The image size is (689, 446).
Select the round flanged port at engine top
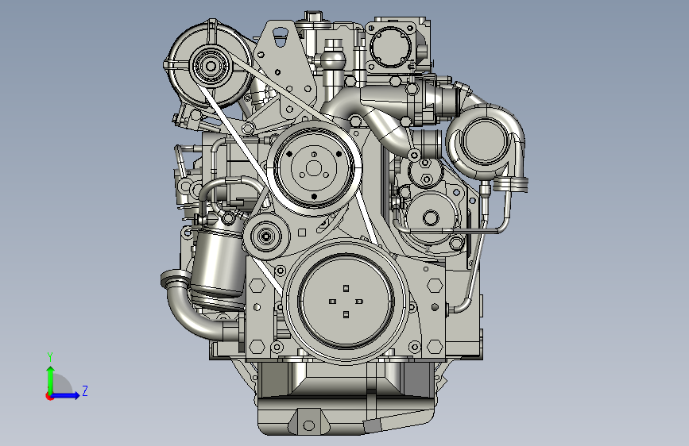[x=390, y=48]
